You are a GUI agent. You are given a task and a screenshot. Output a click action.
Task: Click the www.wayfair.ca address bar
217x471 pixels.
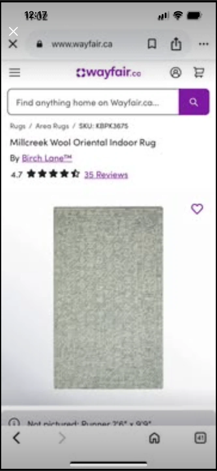point(82,44)
